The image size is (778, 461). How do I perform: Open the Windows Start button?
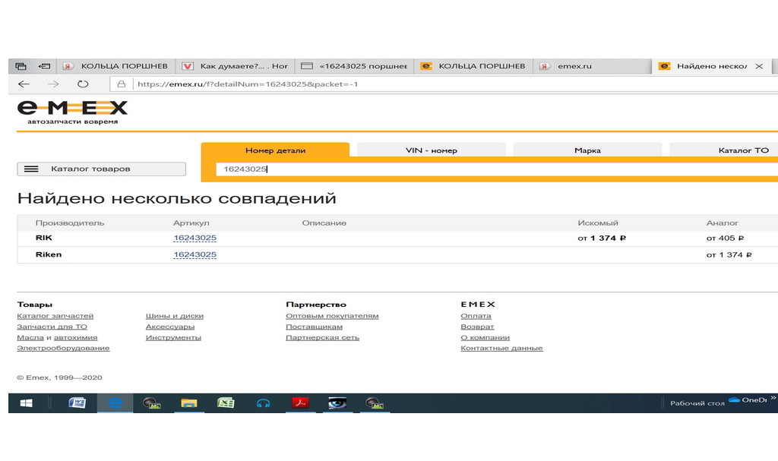26,403
